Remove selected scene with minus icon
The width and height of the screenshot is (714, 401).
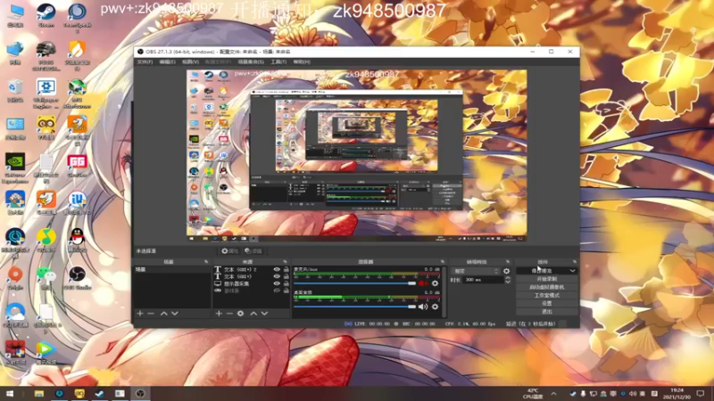tap(151, 314)
